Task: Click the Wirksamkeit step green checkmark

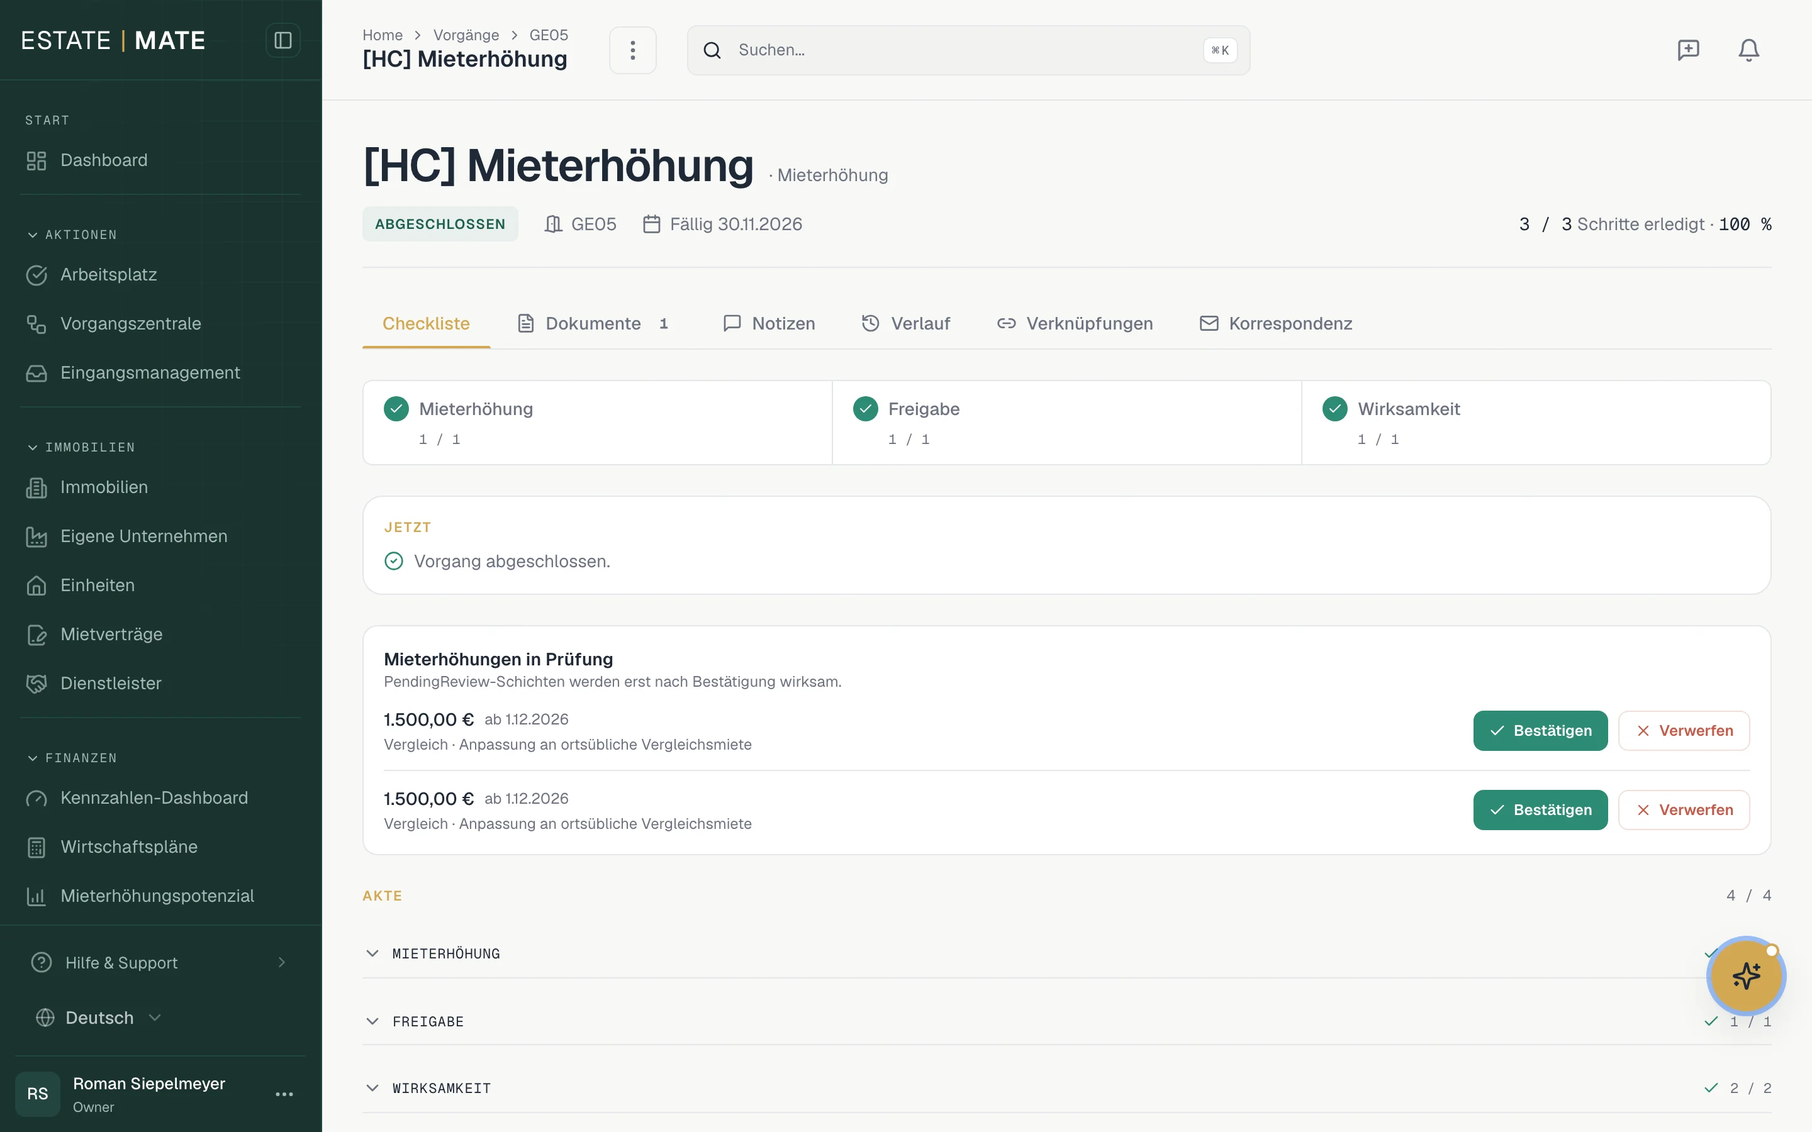Action: click(1335, 409)
